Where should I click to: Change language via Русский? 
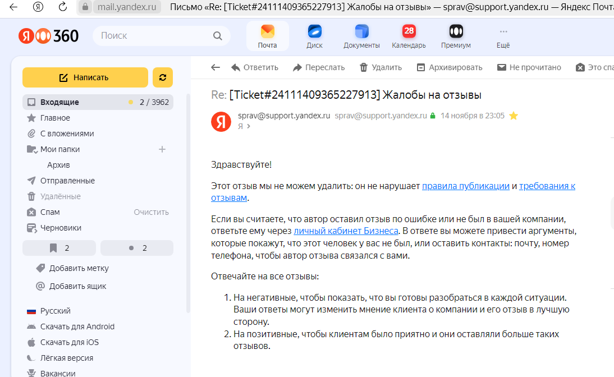pos(55,311)
